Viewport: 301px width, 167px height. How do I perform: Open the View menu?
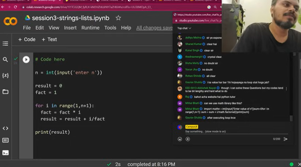tap(54, 28)
